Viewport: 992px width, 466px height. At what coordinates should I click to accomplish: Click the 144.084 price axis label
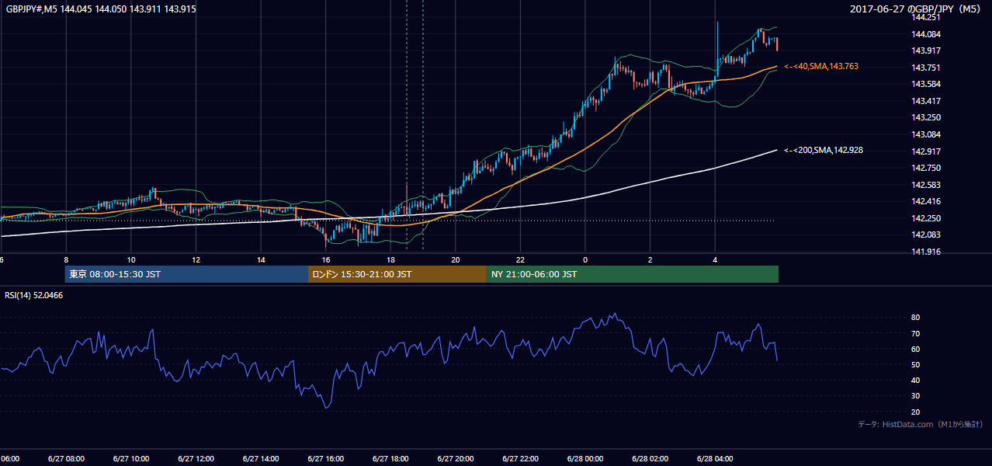[x=926, y=34]
